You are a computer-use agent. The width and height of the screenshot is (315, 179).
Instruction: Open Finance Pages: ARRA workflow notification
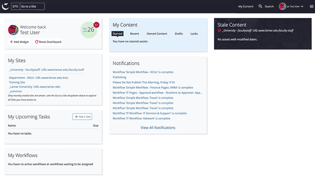click(x=153, y=88)
